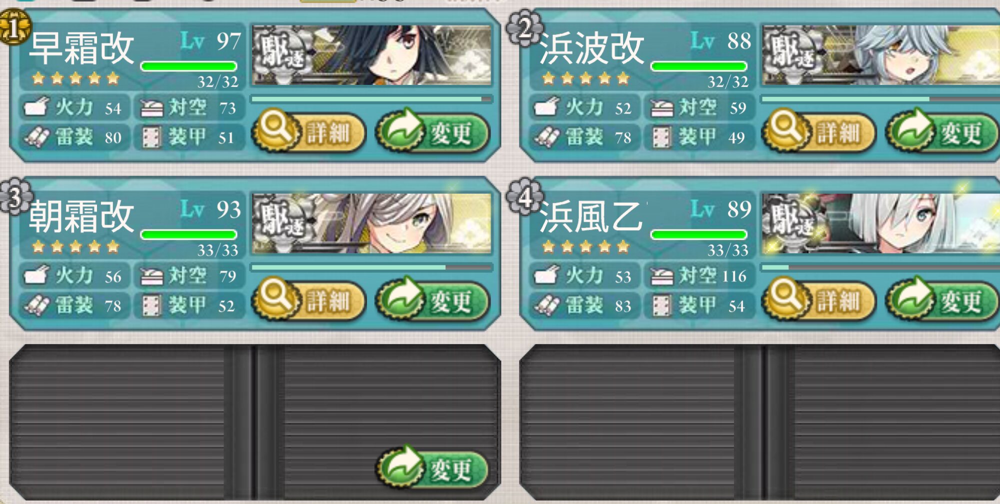Click 変更 to swap 早霜改
Viewport: 1000px width, 504px height.
coord(432,132)
